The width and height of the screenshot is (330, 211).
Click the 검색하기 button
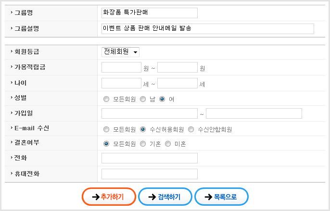(165, 197)
